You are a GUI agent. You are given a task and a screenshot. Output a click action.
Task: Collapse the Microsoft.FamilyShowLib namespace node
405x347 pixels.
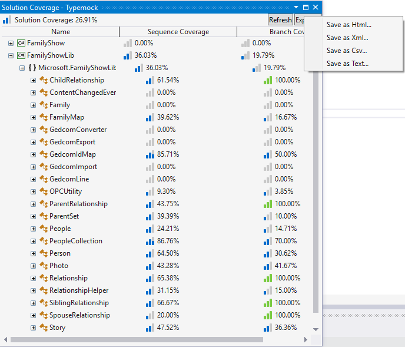(x=22, y=68)
